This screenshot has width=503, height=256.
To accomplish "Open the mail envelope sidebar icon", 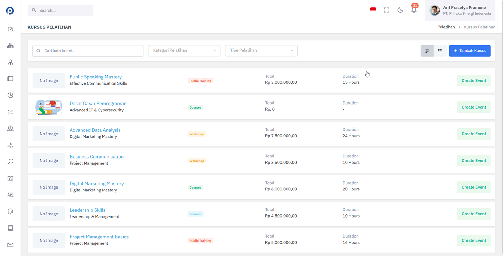I will pos(10,245).
